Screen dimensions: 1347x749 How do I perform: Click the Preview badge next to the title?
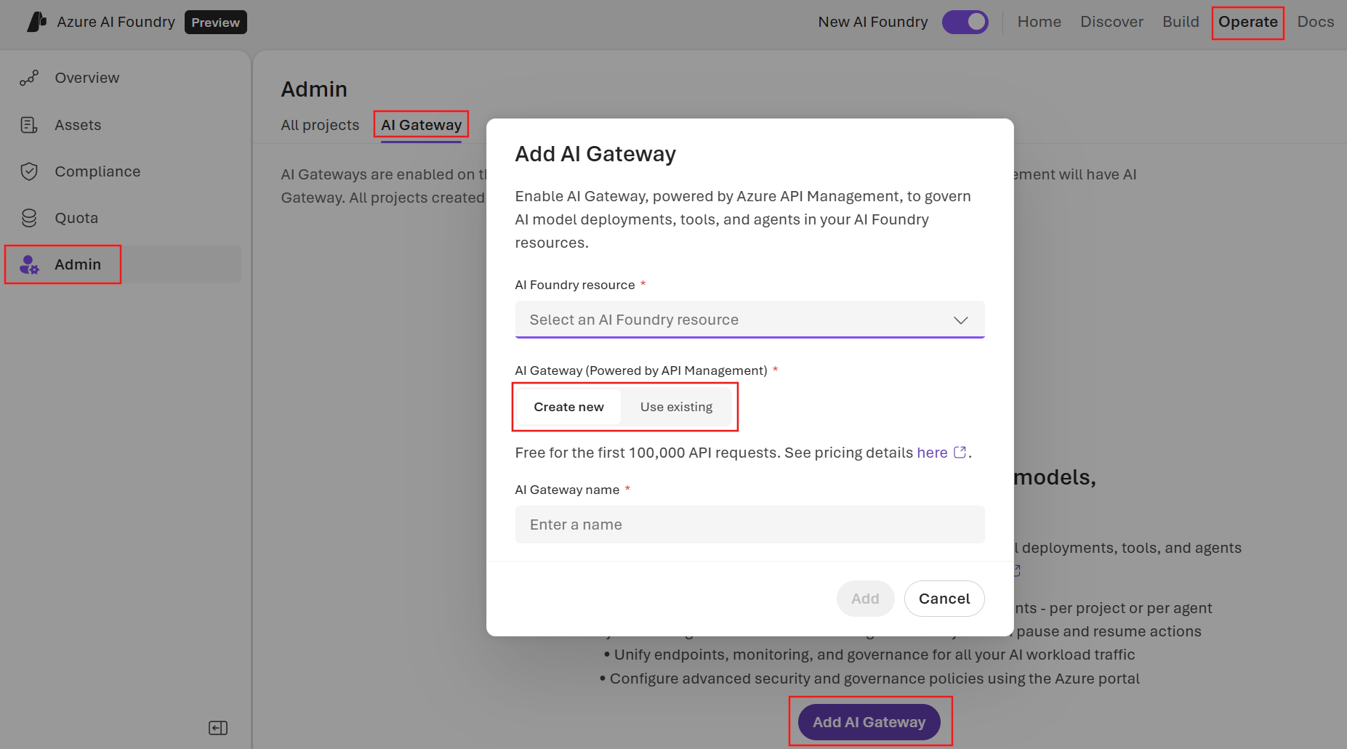pyautogui.click(x=215, y=22)
